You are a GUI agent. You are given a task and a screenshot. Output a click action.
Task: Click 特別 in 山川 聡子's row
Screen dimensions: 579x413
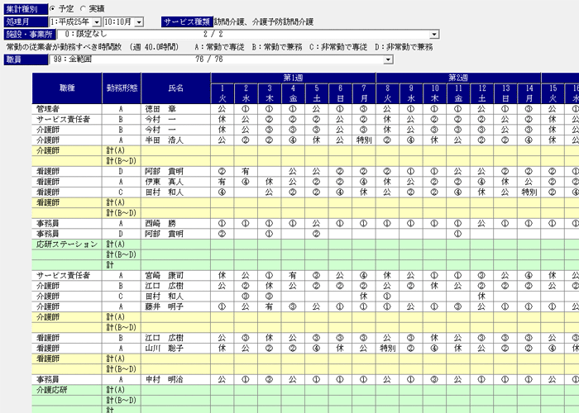pyautogui.click(x=387, y=348)
